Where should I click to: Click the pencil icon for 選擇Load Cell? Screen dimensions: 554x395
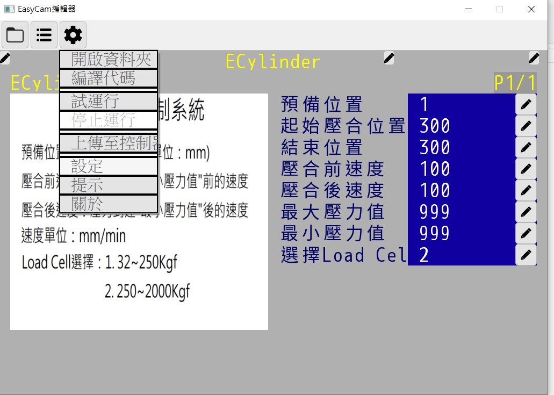[526, 255]
